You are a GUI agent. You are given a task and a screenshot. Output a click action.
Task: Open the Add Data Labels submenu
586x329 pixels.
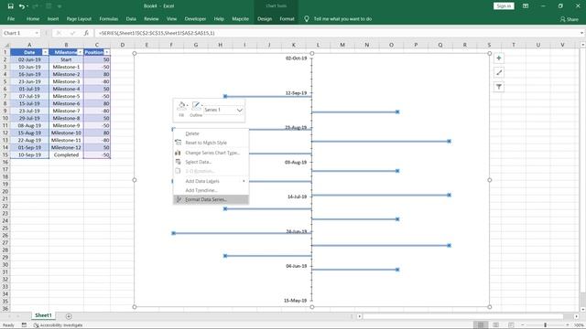pyautogui.click(x=212, y=181)
